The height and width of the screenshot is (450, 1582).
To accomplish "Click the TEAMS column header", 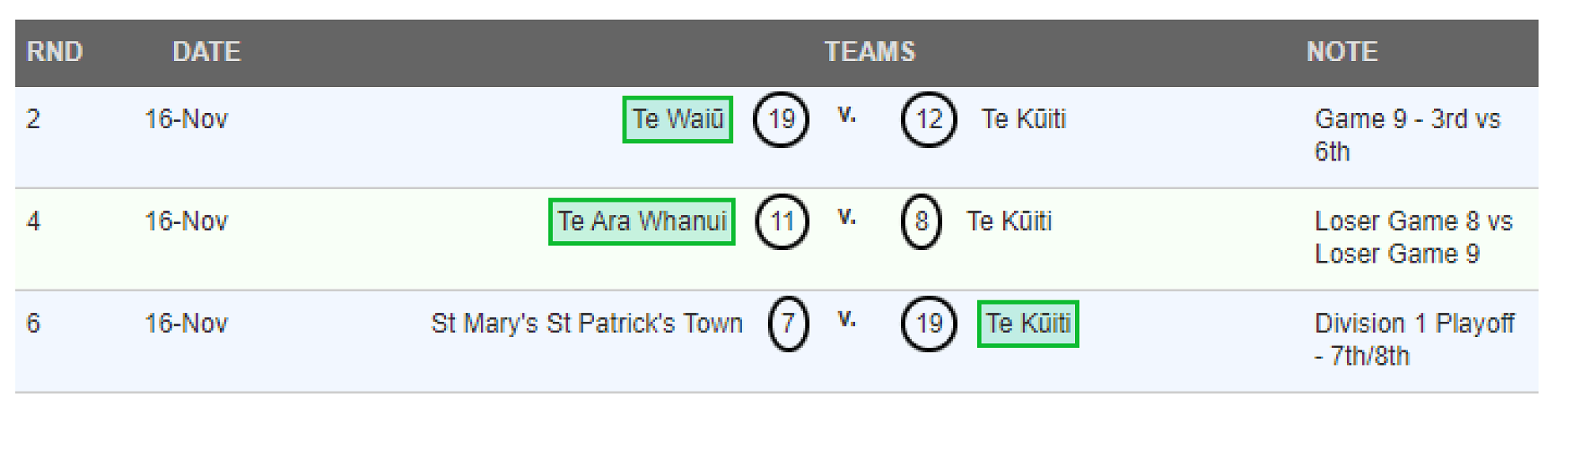I will [x=869, y=52].
